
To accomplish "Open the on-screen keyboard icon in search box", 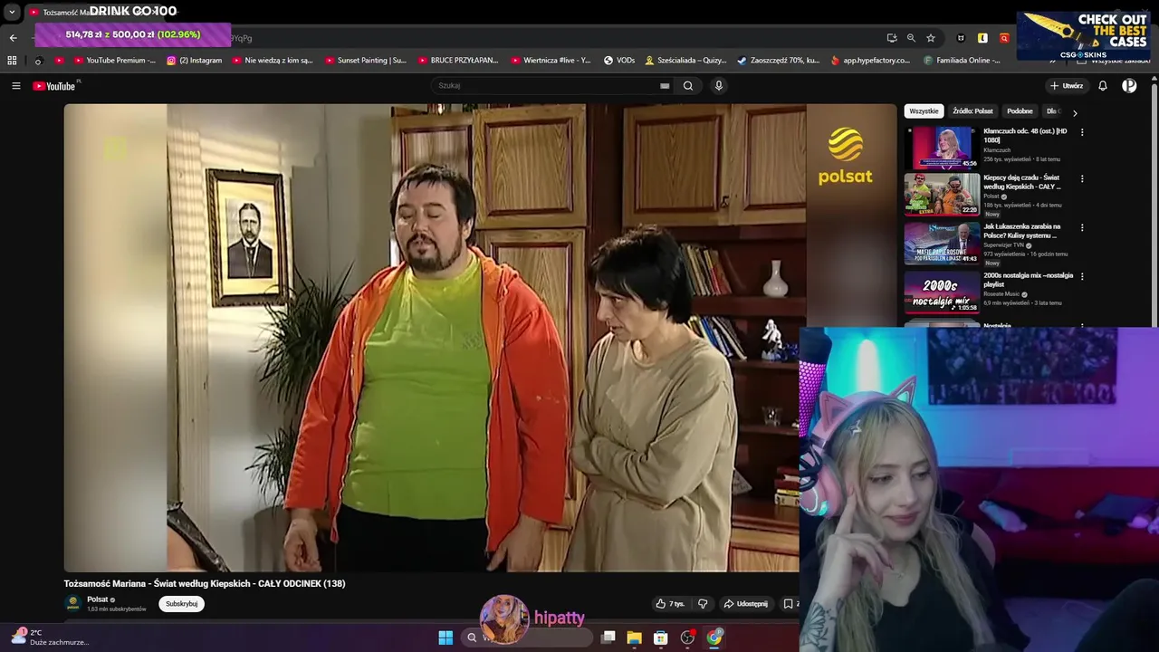I will (x=665, y=86).
